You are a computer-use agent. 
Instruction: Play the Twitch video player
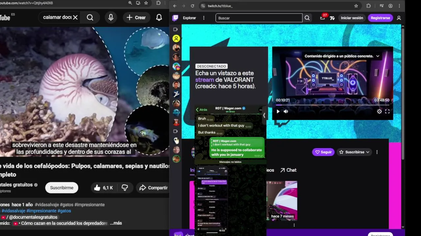(278, 111)
